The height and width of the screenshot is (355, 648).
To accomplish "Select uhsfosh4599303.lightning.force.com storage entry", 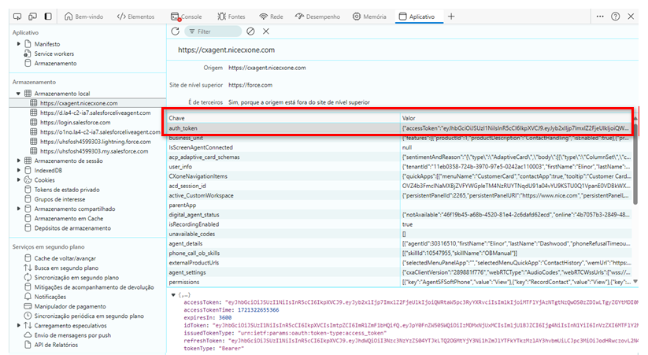I will (x=95, y=142).
